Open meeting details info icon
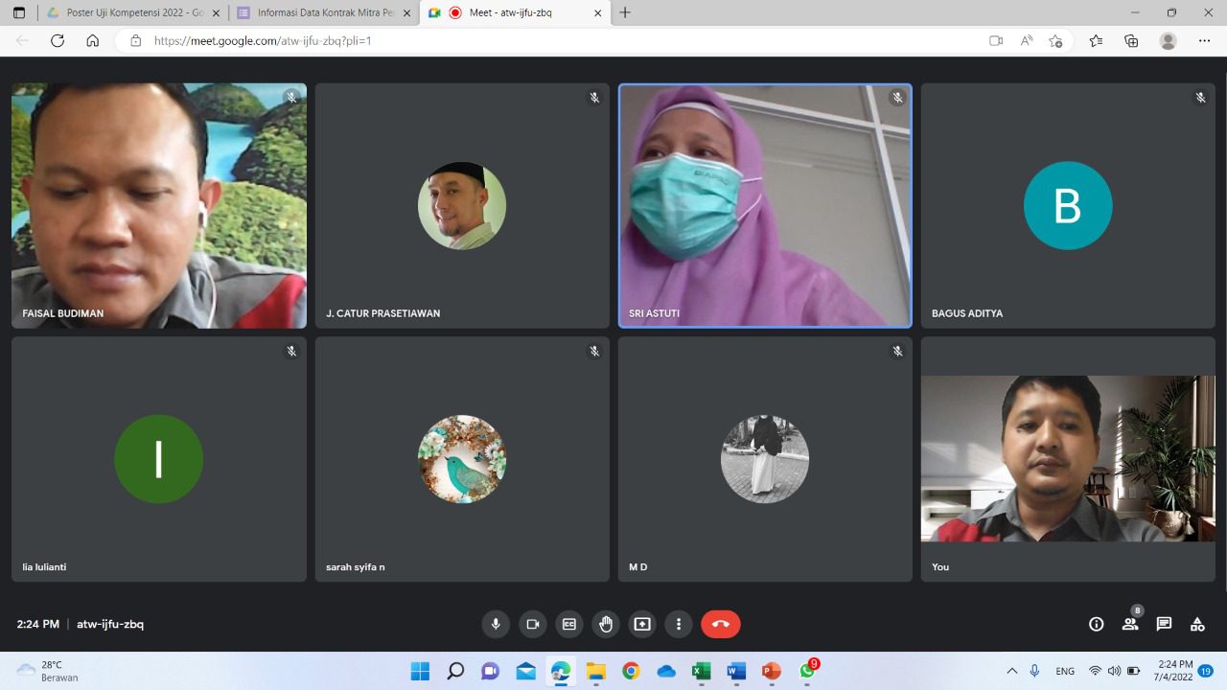This screenshot has width=1227, height=690. click(x=1096, y=624)
